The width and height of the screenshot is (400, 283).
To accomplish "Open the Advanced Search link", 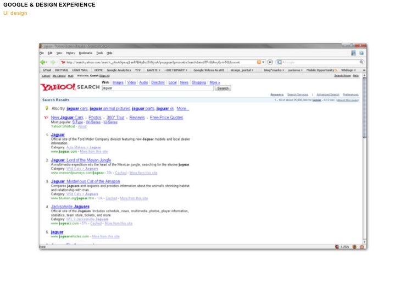I will [x=328, y=95].
